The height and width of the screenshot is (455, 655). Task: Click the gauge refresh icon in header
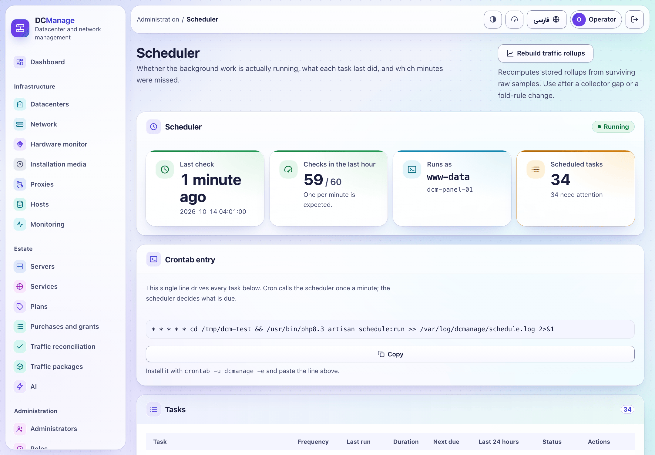tap(514, 19)
